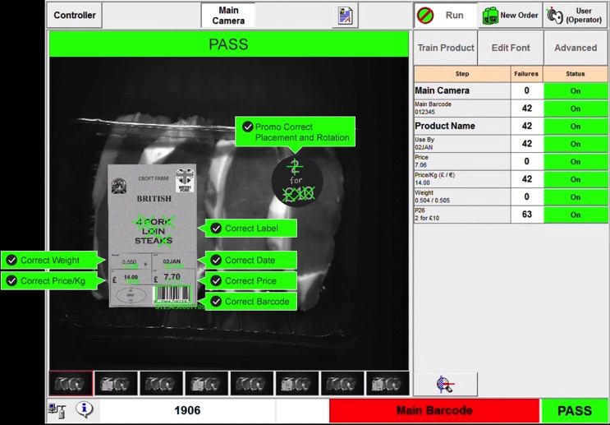Click the magnifier inspect icon below table
The height and width of the screenshot is (425, 610).
445,384
